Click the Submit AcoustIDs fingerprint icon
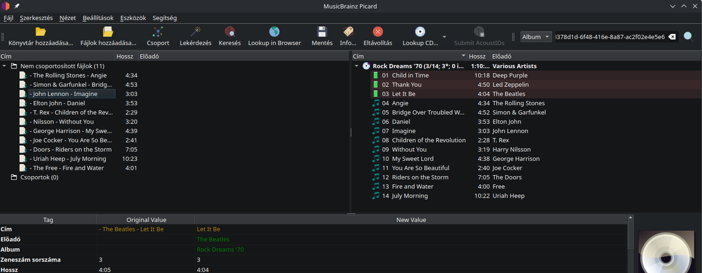 coord(479,32)
